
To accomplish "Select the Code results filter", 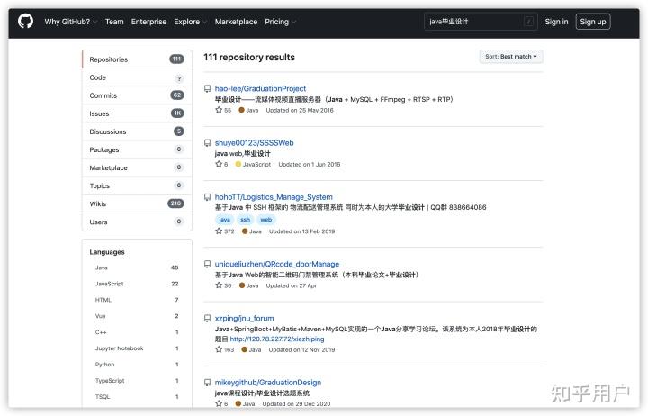I will pyautogui.click(x=137, y=77).
